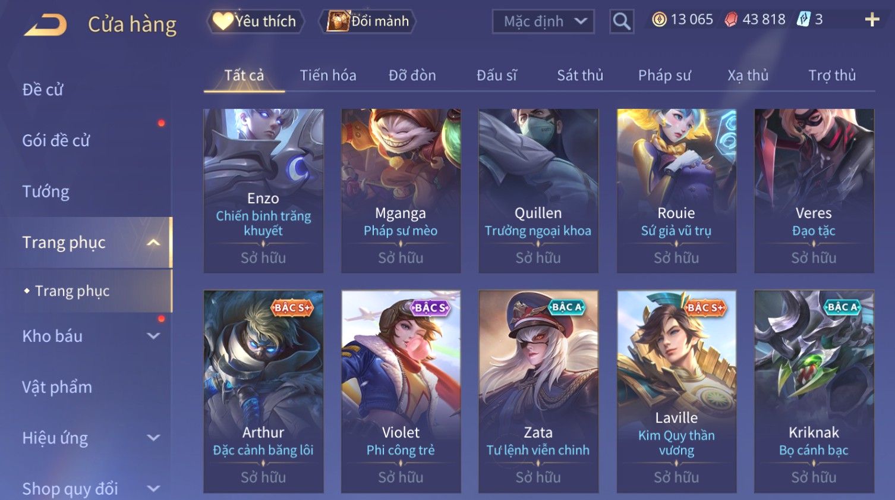Screen dimensions: 895x500
Task: Open Đổi mảnh fragment exchange
Action: click(x=367, y=21)
